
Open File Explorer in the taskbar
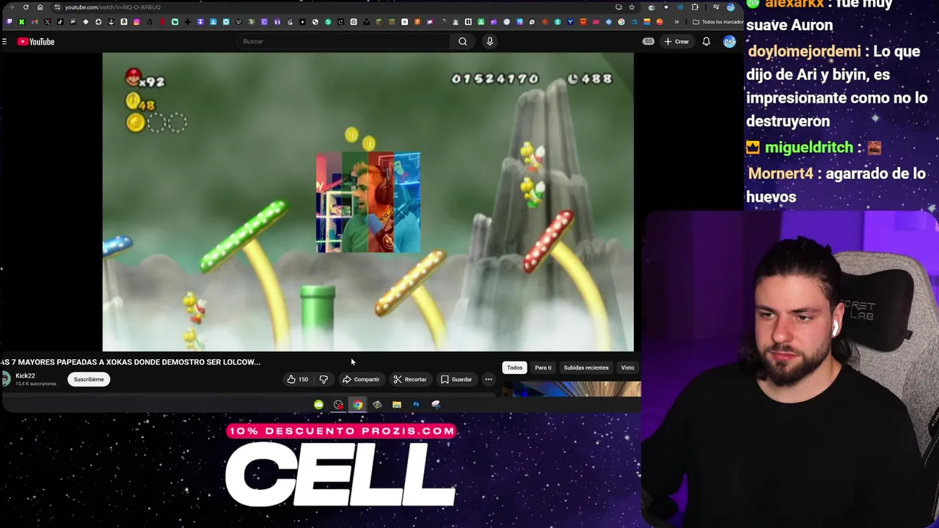click(397, 404)
